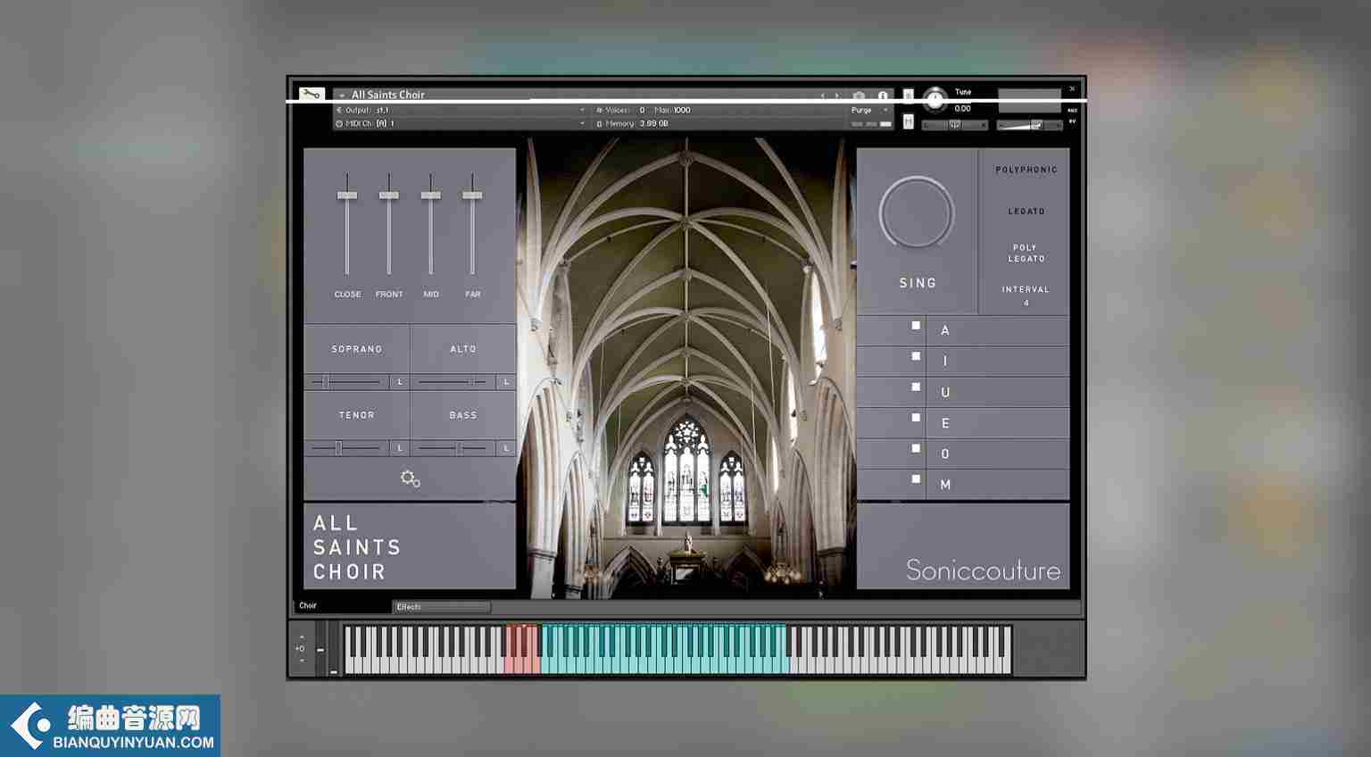Close the instrument with the X button

(x=1072, y=89)
